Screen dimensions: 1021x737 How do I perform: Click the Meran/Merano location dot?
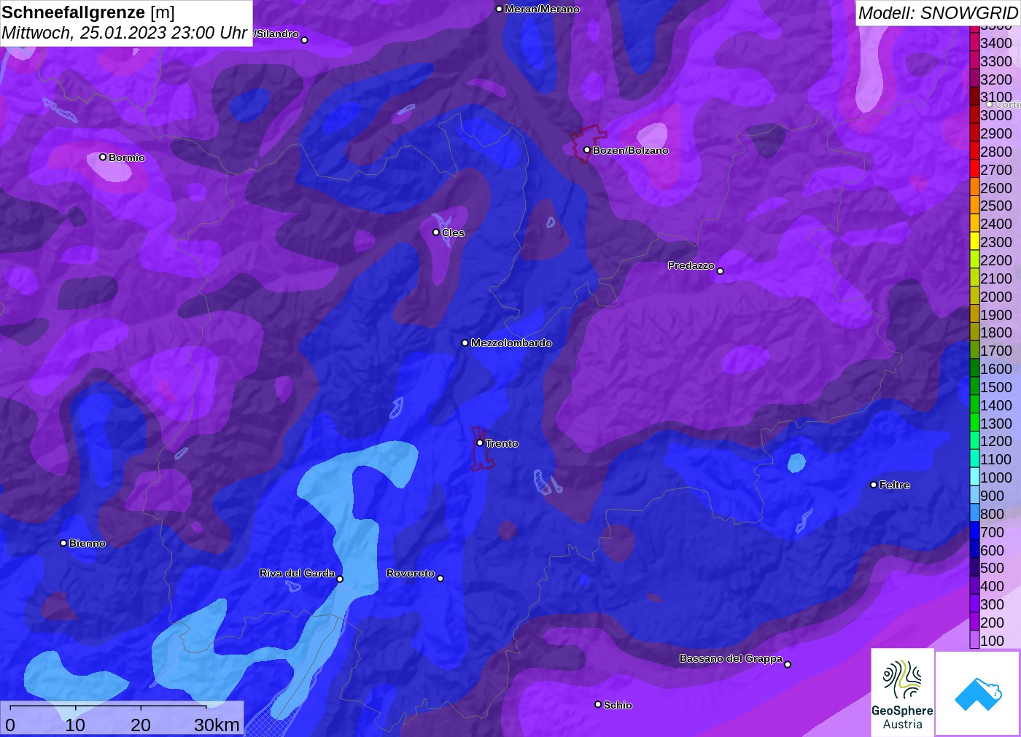pyautogui.click(x=499, y=9)
